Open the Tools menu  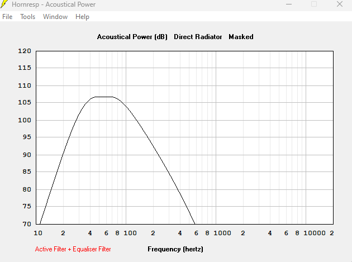coord(27,17)
